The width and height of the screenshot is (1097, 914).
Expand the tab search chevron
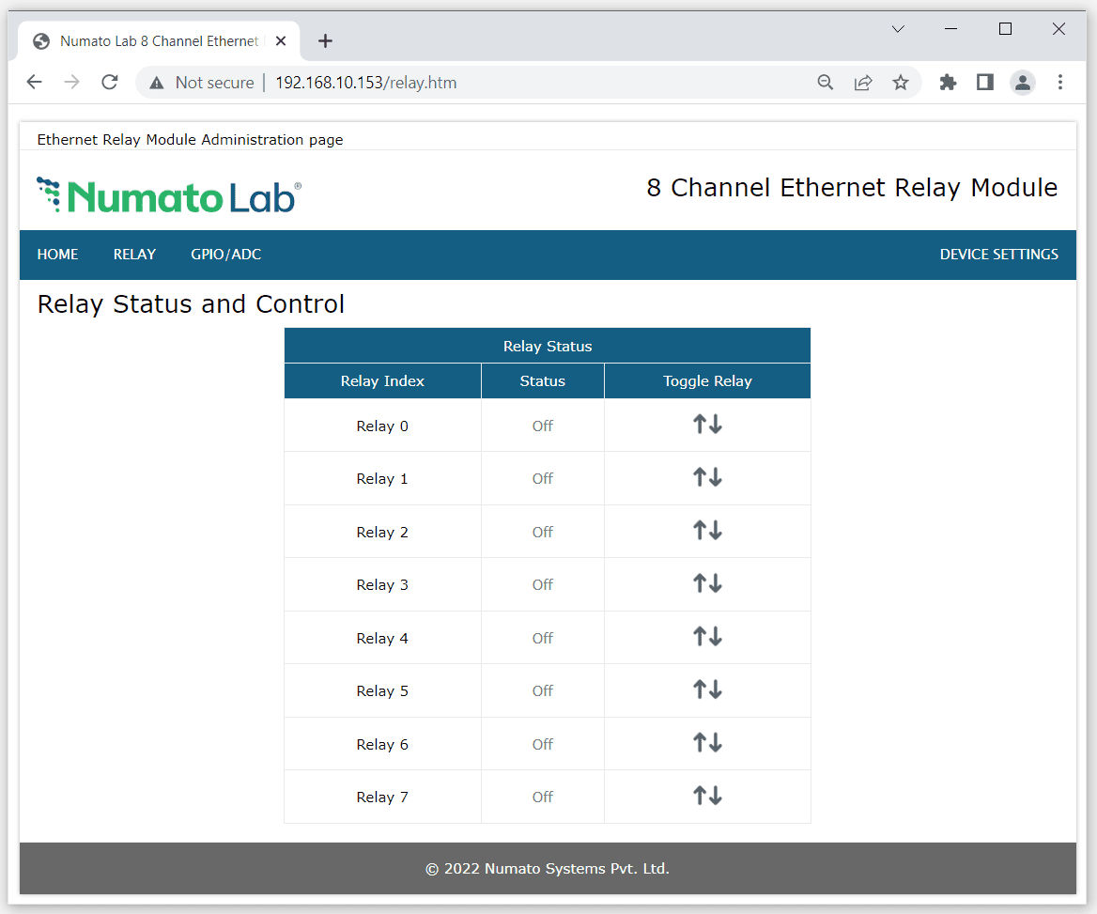click(898, 29)
